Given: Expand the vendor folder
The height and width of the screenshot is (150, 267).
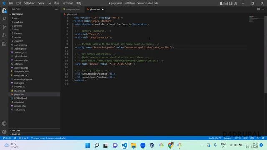Looking at the screenshot, I should pyautogui.click(x=34, y=37).
